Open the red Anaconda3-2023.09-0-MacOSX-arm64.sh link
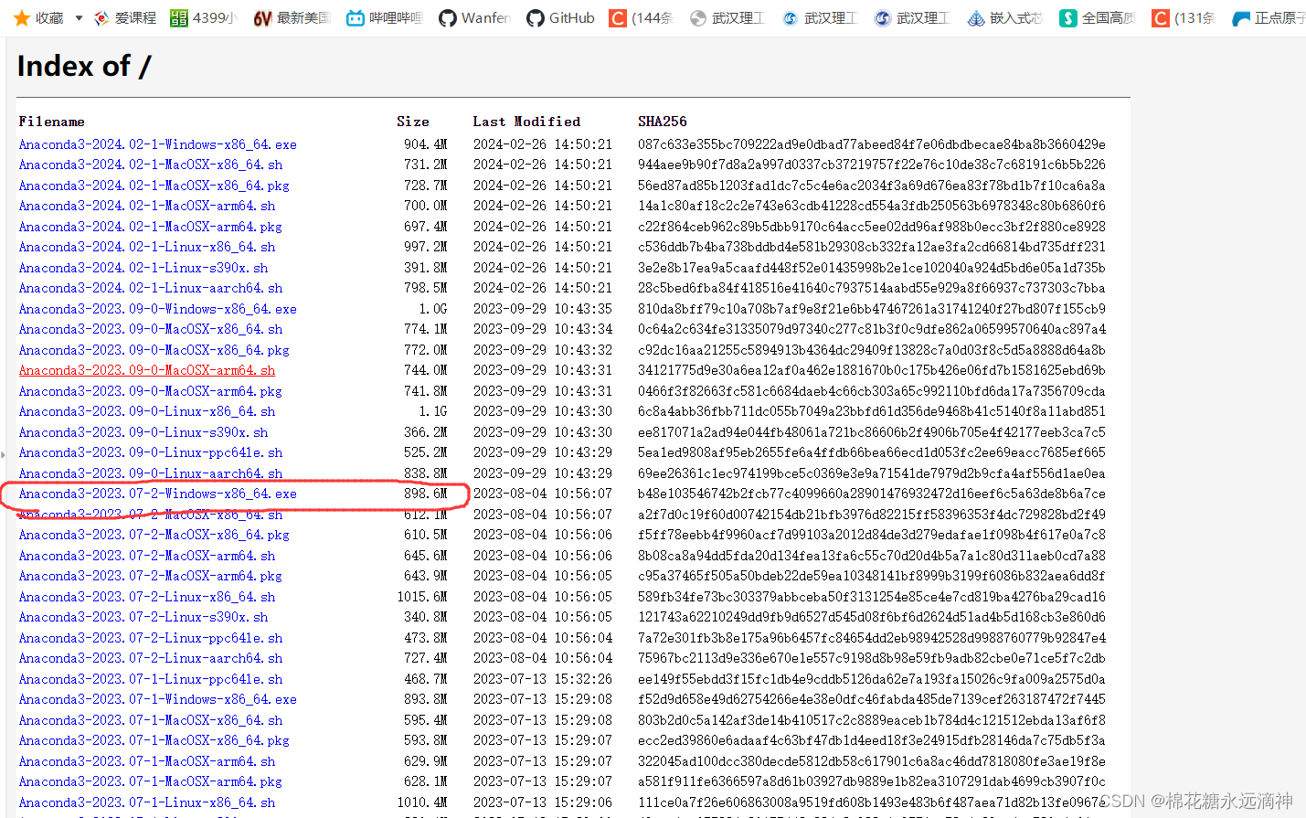 (x=146, y=370)
